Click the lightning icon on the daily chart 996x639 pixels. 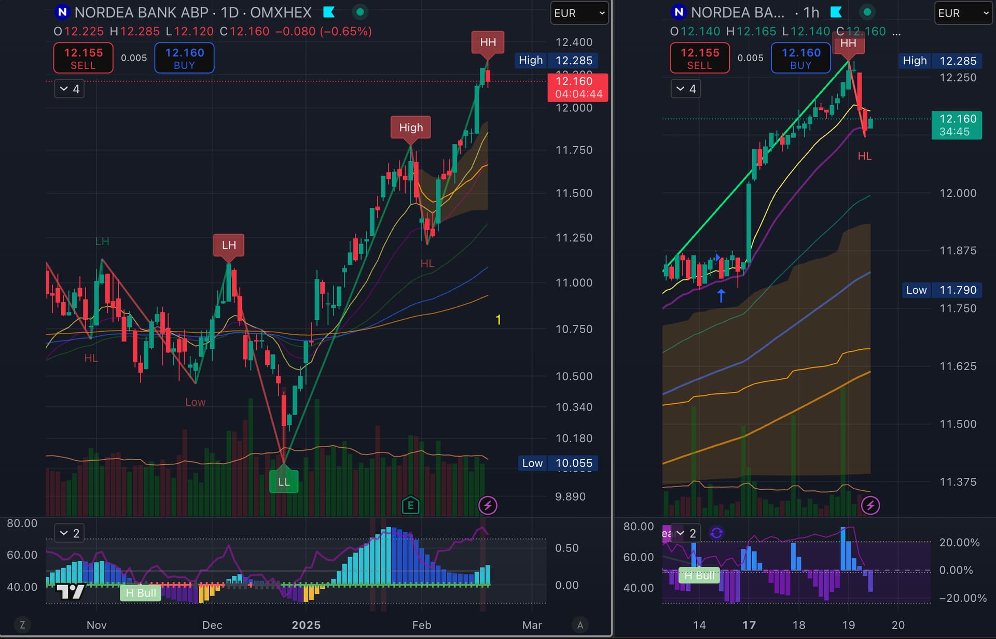pos(488,505)
